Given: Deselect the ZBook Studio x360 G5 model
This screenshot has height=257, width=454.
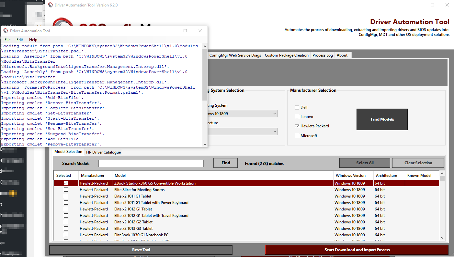Looking at the screenshot, I should point(66,183).
